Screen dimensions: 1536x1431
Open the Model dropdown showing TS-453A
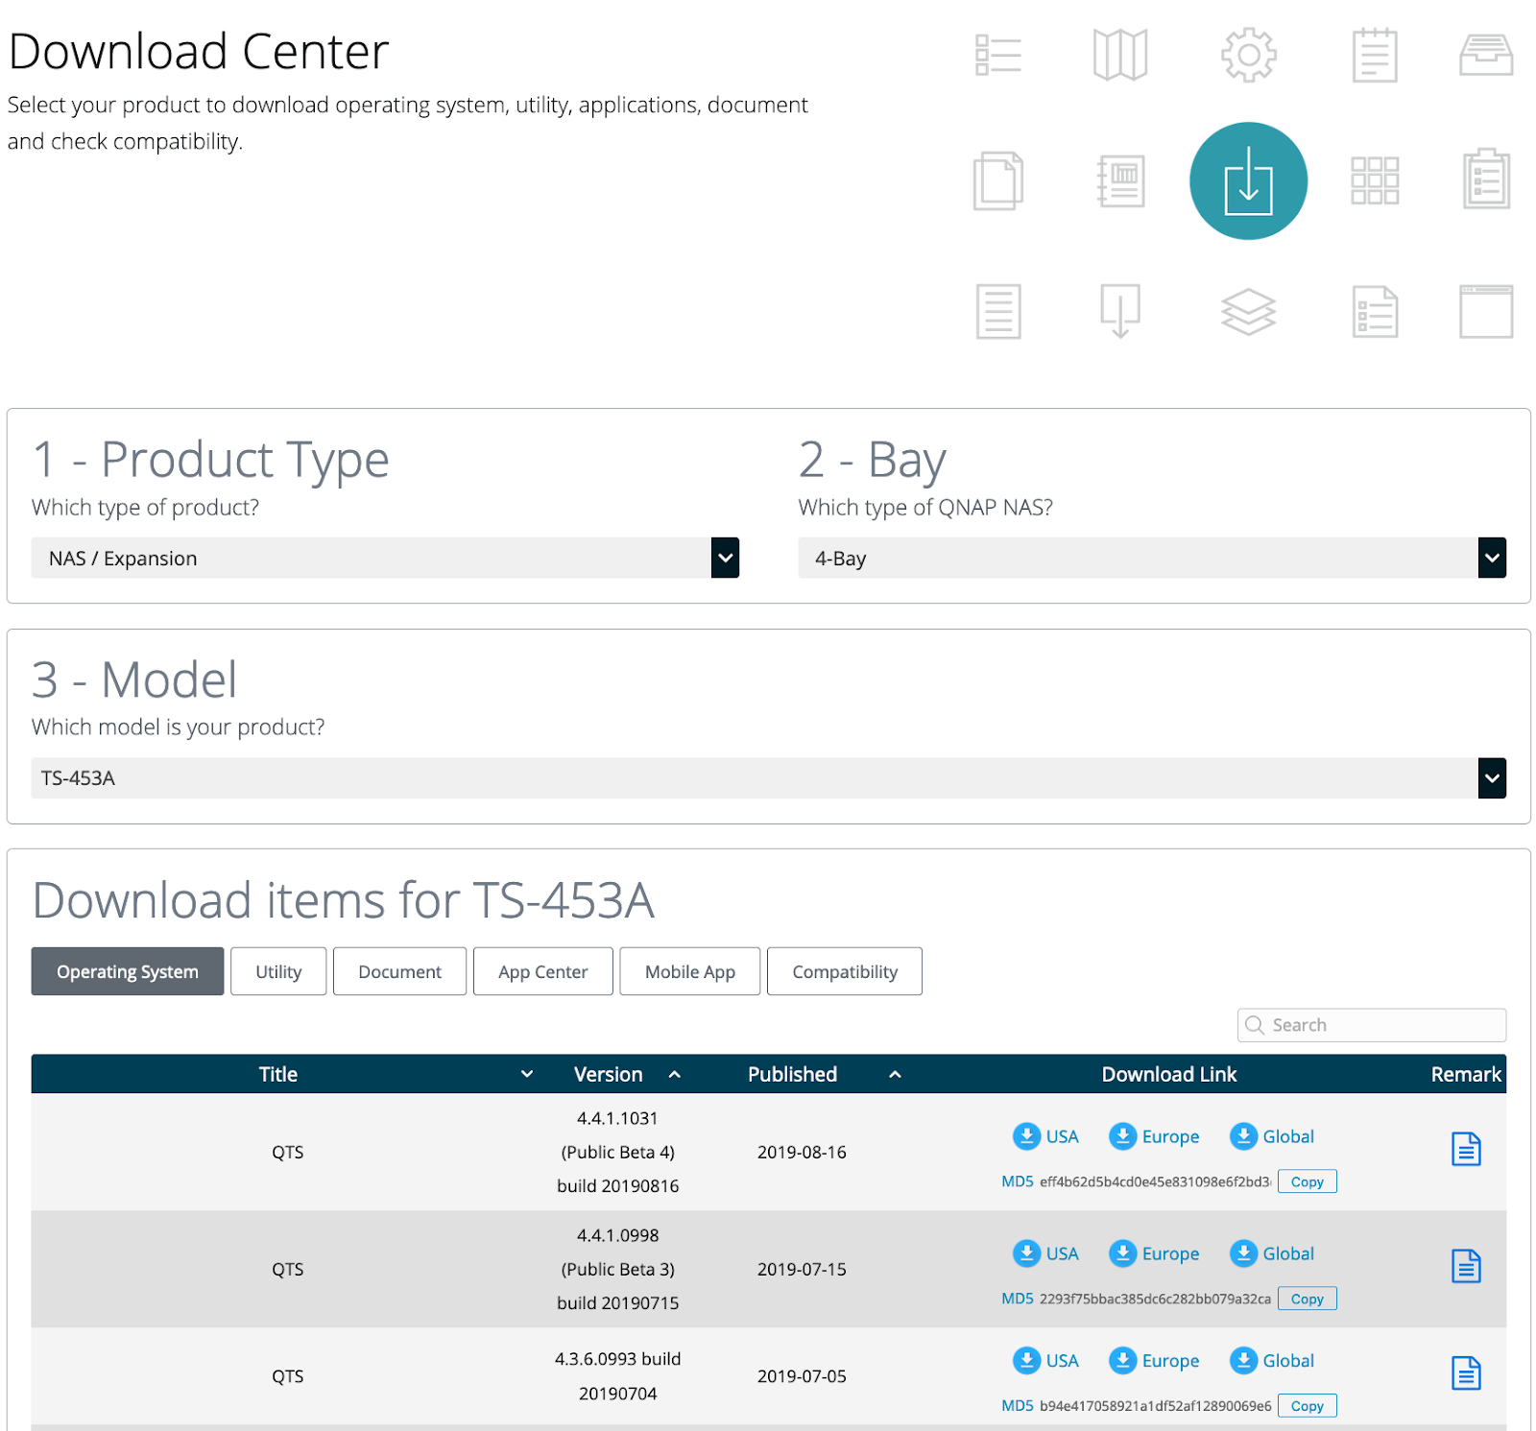click(x=768, y=778)
